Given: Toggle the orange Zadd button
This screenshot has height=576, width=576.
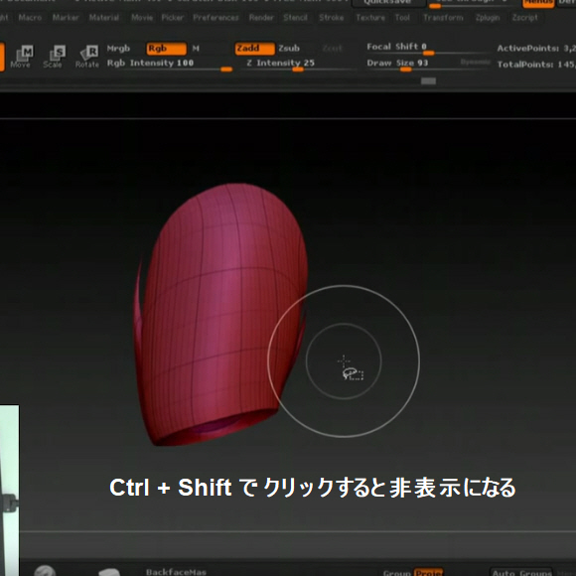Looking at the screenshot, I should tap(254, 49).
